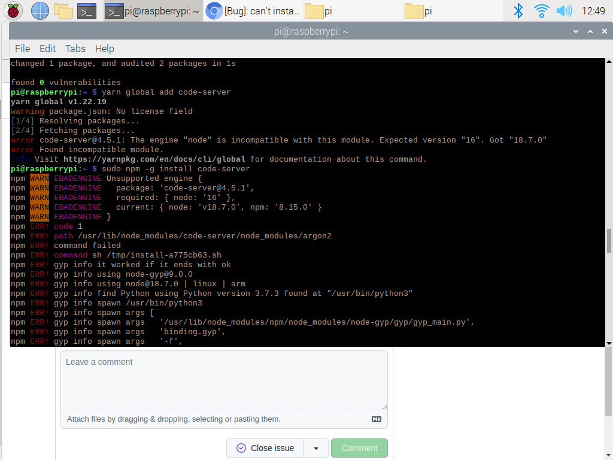Open the file manager folder icon

[63, 11]
